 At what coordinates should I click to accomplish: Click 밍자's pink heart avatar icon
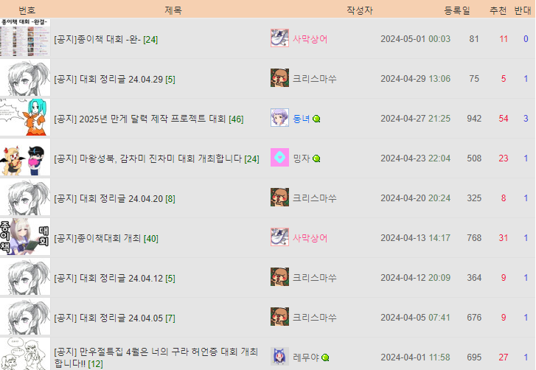[x=279, y=158]
